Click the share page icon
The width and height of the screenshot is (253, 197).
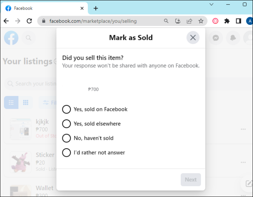[189, 21]
